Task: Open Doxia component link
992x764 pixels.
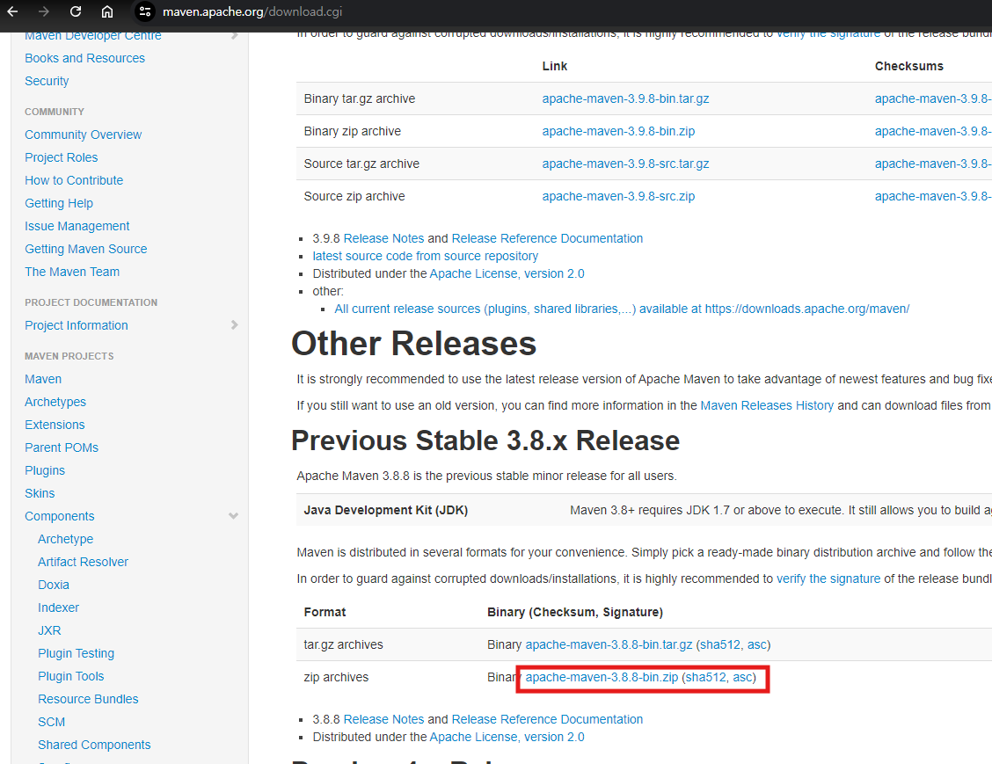Action: [54, 585]
